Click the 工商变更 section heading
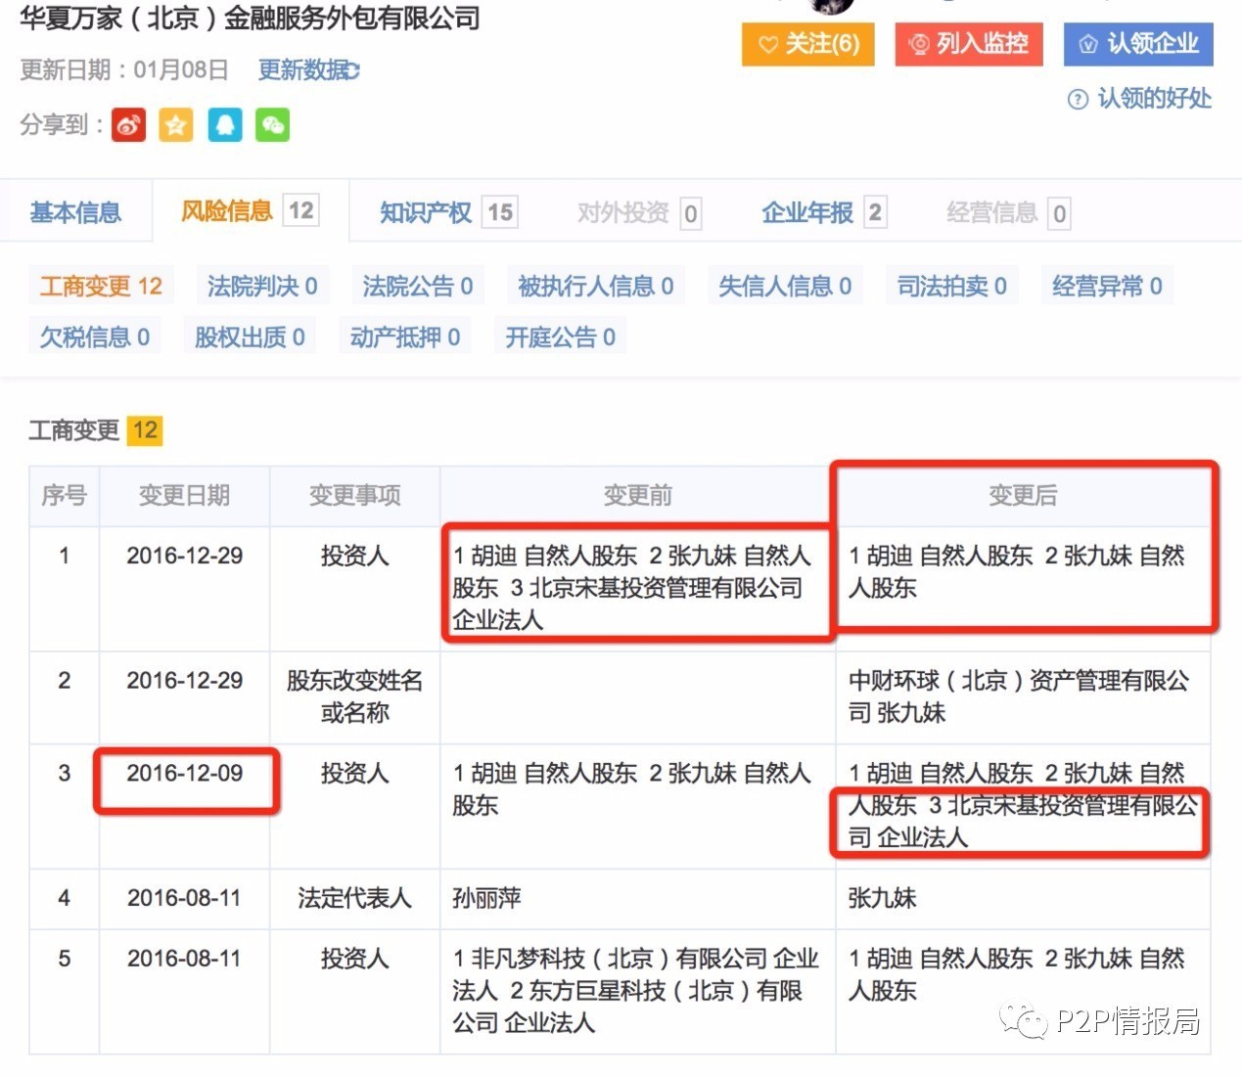This screenshot has width=1242, height=1076. click(74, 430)
